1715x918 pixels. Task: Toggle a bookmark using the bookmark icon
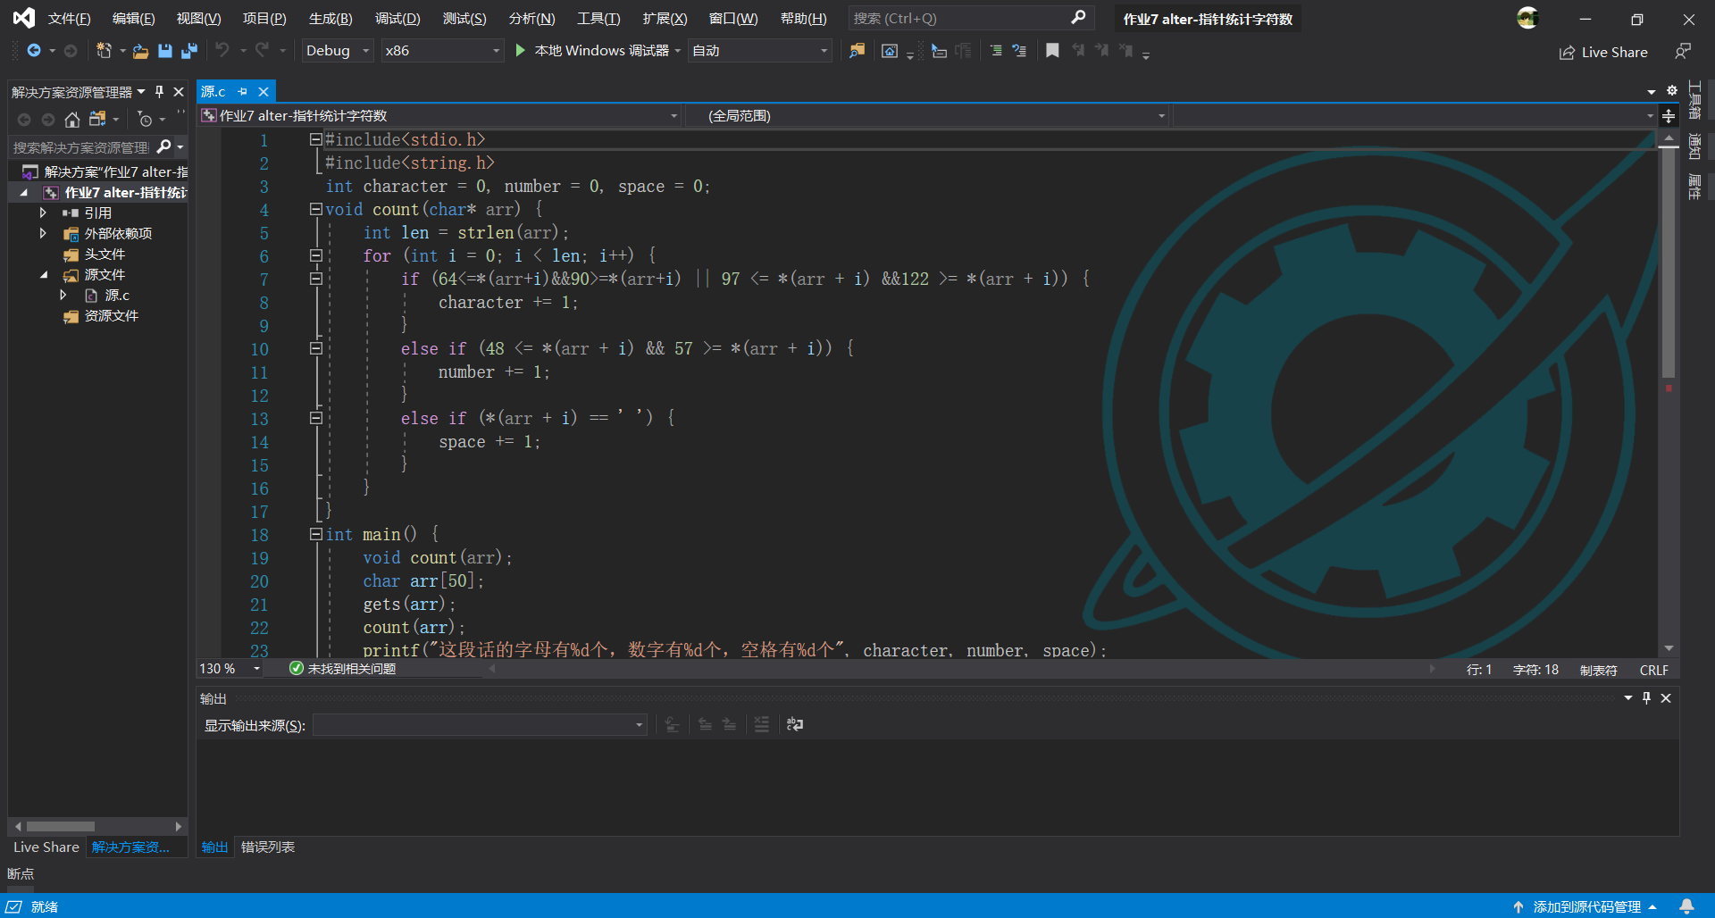click(x=1052, y=51)
